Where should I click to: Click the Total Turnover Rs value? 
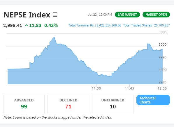pos(109,25)
